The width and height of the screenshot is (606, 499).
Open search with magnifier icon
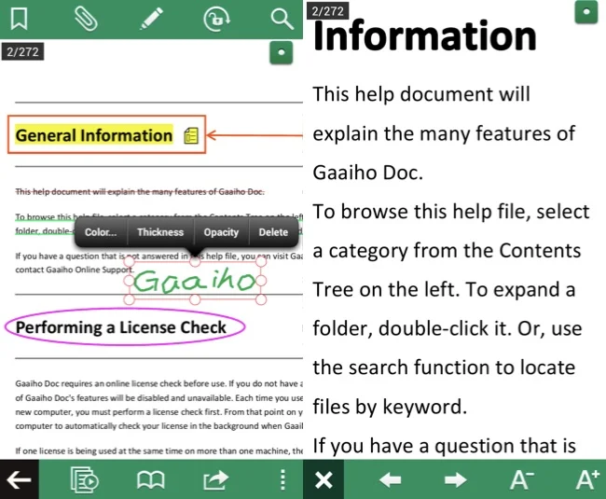coord(282,19)
